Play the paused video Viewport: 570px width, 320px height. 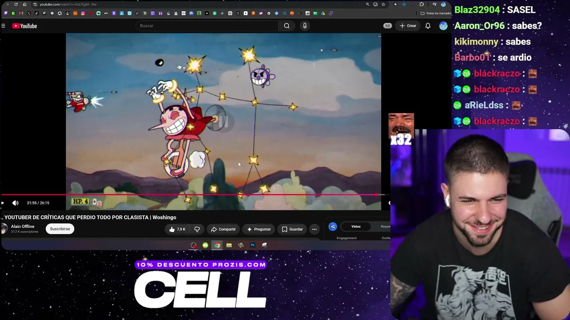pyautogui.click(x=3, y=203)
